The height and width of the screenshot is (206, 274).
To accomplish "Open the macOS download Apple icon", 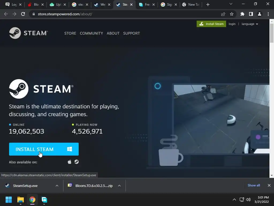I will point(70,162).
